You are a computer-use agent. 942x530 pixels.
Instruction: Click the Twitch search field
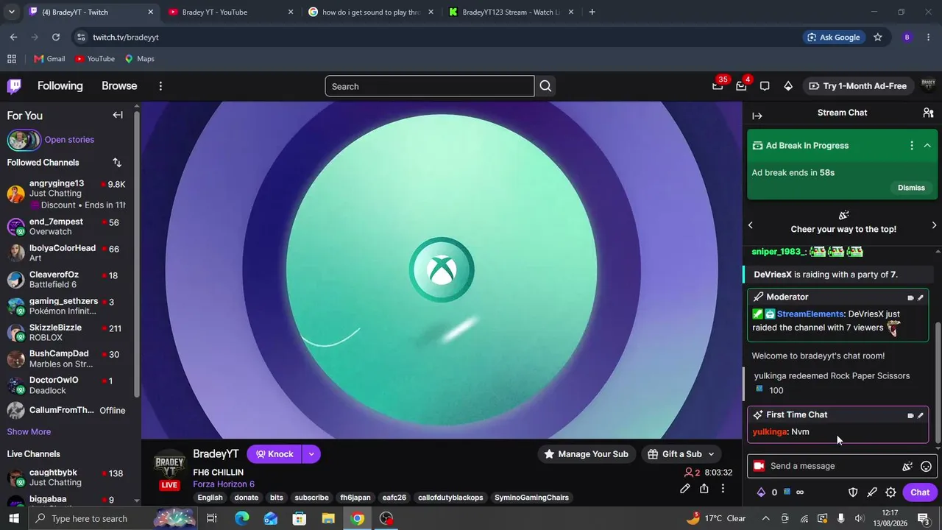click(x=430, y=86)
